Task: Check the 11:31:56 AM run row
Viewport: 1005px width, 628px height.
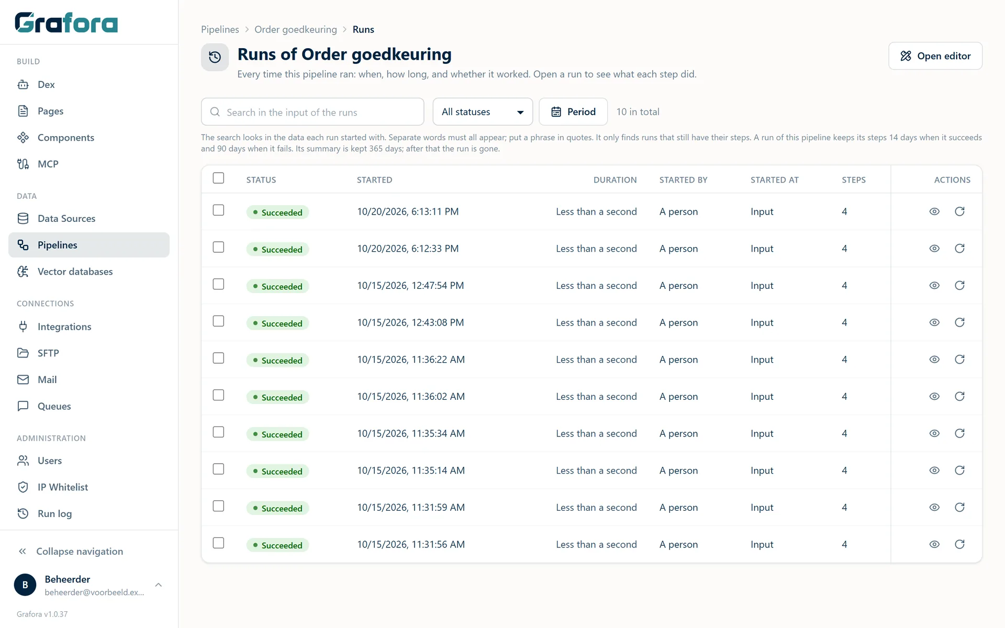Action: 218,543
